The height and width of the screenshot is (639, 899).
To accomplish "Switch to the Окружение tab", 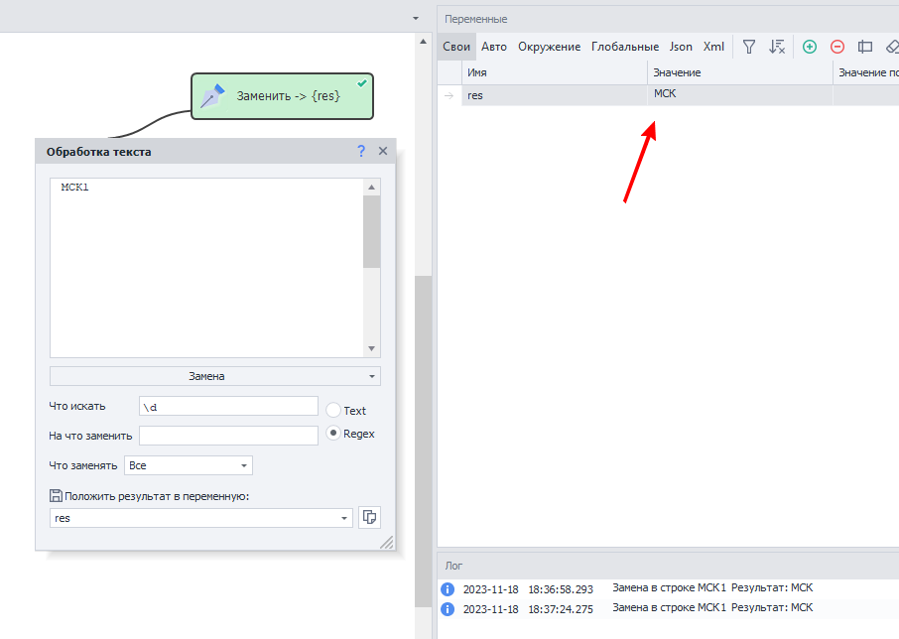I will 550,47.
